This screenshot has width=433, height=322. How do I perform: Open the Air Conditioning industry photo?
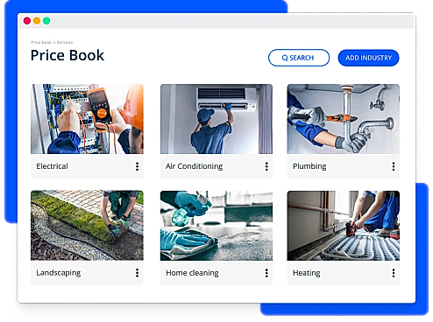pyautogui.click(x=216, y=119)
